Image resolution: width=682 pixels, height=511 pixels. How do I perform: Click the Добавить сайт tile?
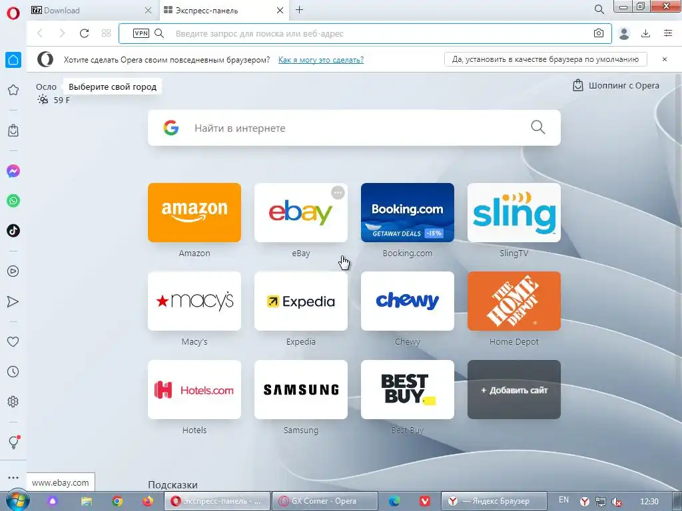(514, 389)
